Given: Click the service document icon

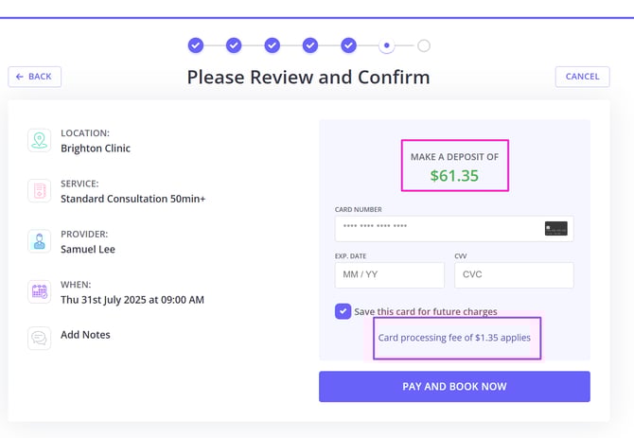Looking at the screenshot, I should click(39, 191).
